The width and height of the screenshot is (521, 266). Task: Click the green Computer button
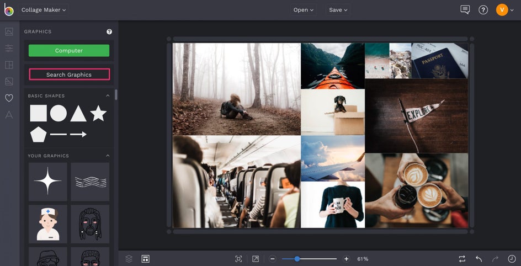69,50
